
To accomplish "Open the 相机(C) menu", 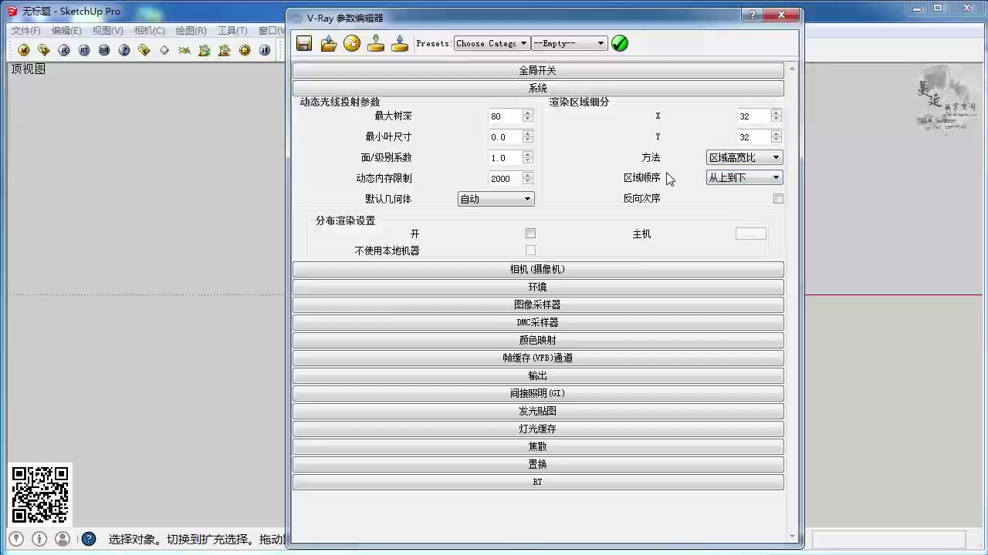I will pyautogui.click(x=151, y=30).
